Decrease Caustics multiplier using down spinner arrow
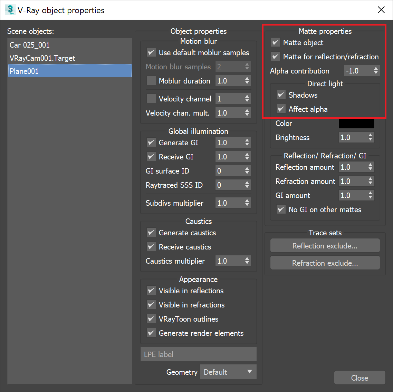Image resolution: width=393 pixels, height=392 pixels. point(247,263)
